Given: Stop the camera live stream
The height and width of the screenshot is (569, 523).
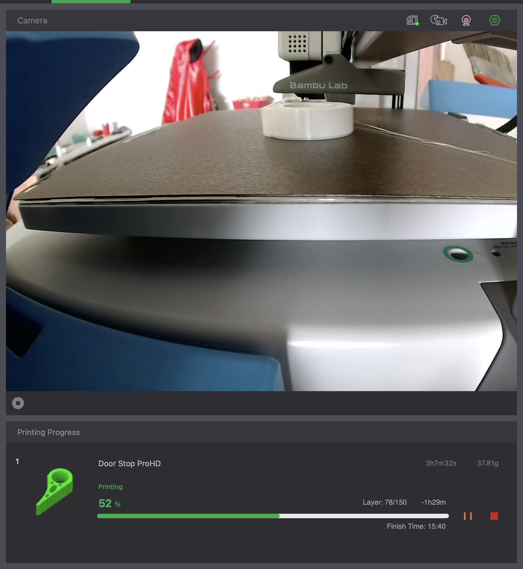Looking at the screenshot, I should point(18,403).
